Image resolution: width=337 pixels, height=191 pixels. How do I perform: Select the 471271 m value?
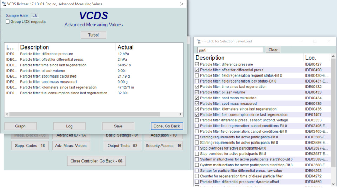[126, 87]
